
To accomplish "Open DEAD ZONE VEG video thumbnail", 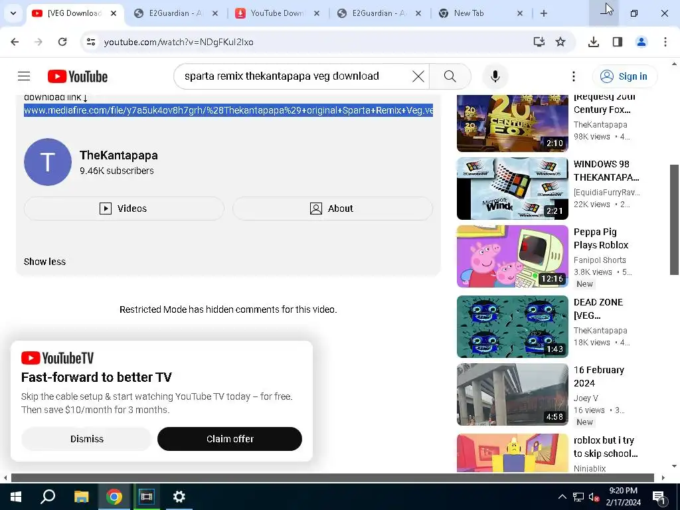I will 513,327.
